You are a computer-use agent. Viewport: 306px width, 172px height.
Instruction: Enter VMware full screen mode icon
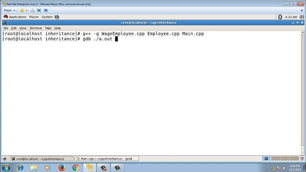pyautogui.click(x=39, y=11)
